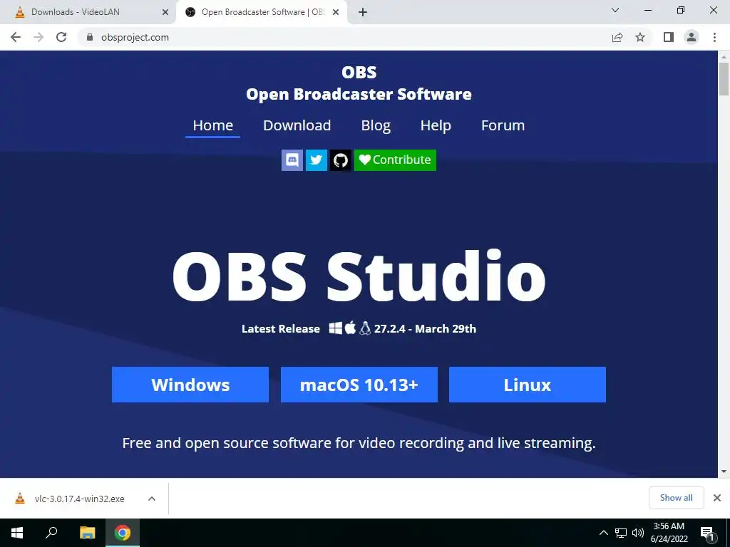Open the Download nav page
730x547 pixels.
pyautogui.click(x=297, y=125)
